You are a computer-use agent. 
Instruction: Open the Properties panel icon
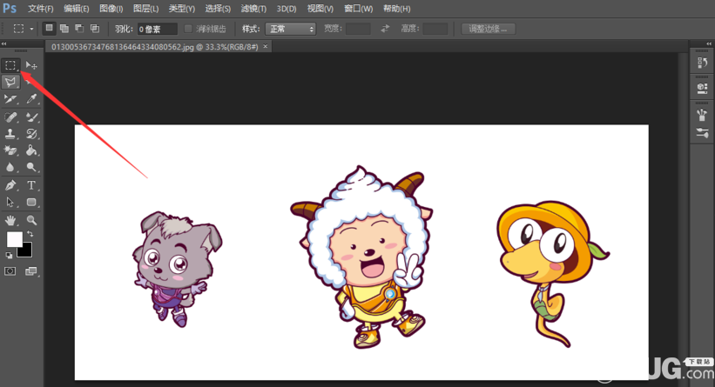point(702,88)
